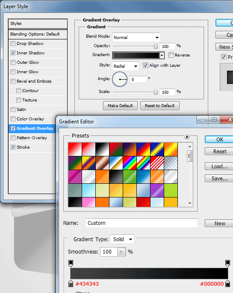Click the New gradient button
This screenshot has width=233, height=293.
pyautogui.click(x=219, y=223)
